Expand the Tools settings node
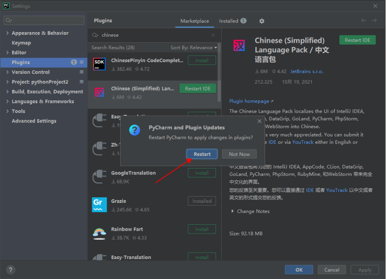386x279 pixels. click(x=7, y=111)
